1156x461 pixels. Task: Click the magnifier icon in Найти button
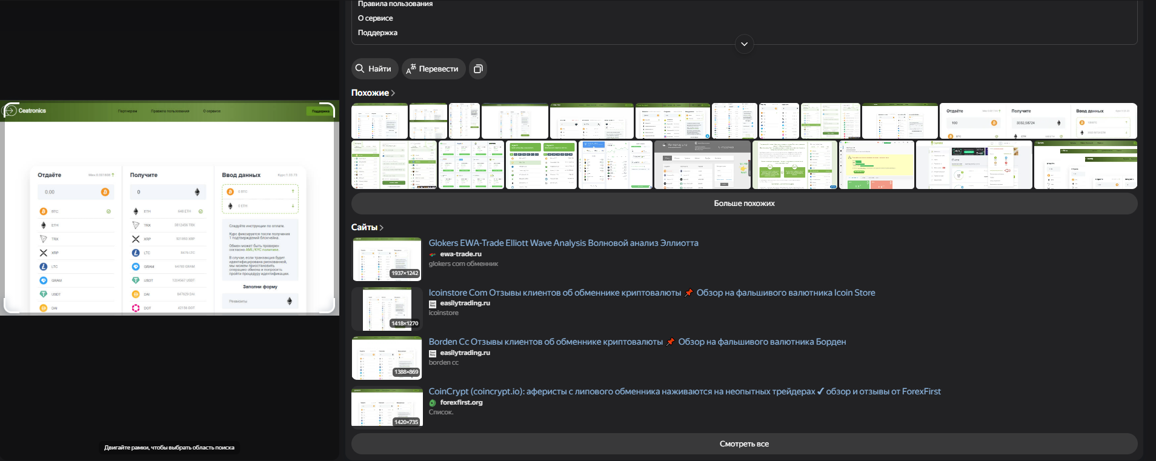tap(360, 68)
